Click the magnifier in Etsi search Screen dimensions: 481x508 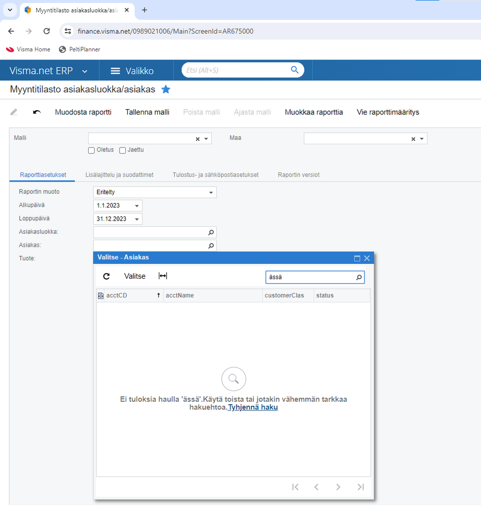click(295, 70)
